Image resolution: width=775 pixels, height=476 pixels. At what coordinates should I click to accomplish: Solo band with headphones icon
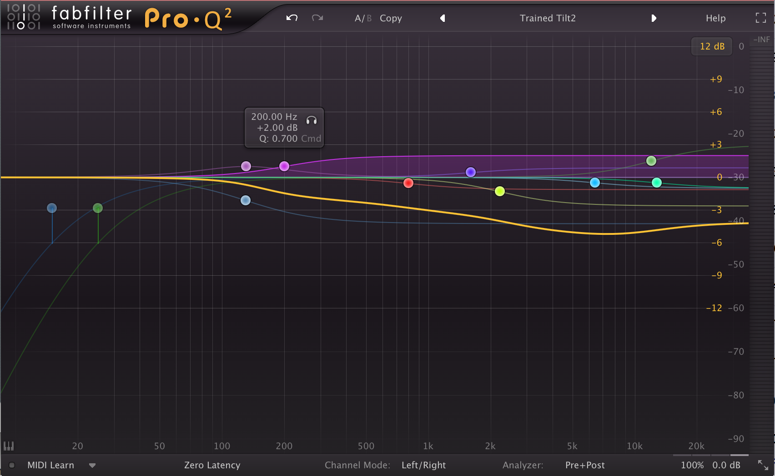pyautogui.click(x=312, y=120)
